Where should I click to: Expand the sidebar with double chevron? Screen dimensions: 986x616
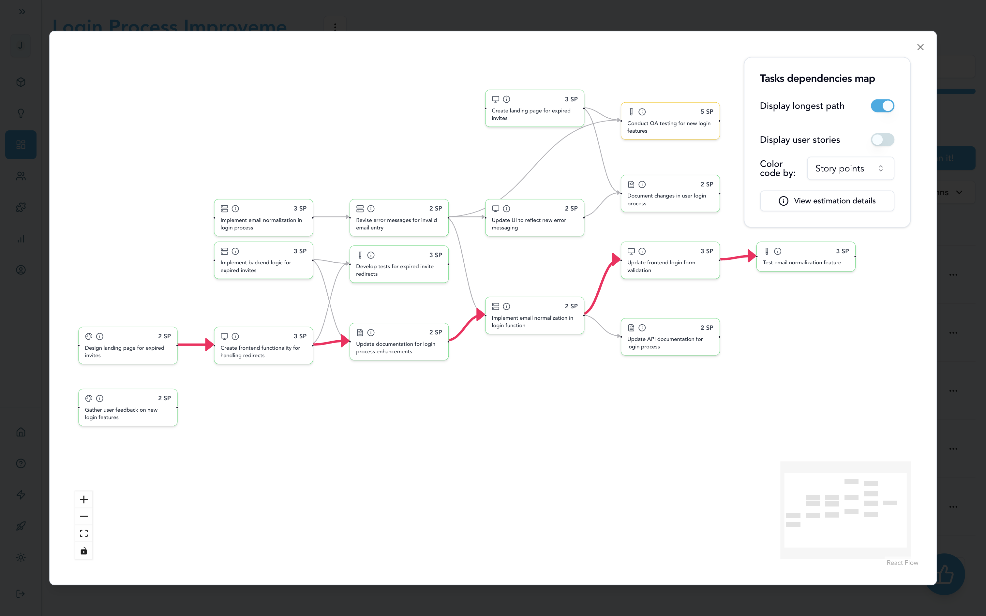pos(22,12)
